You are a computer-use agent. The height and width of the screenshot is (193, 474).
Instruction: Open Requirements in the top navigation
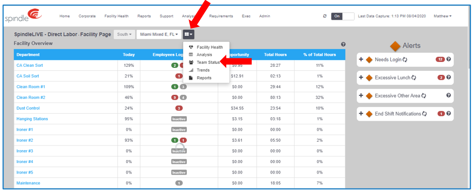point(221,16)
